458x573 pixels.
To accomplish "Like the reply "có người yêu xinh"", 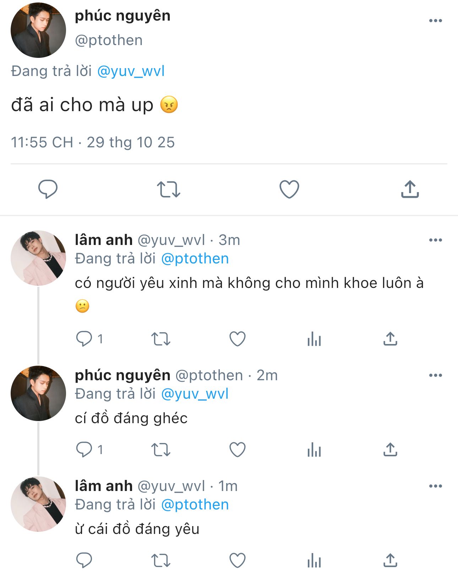I will point(238,339).
